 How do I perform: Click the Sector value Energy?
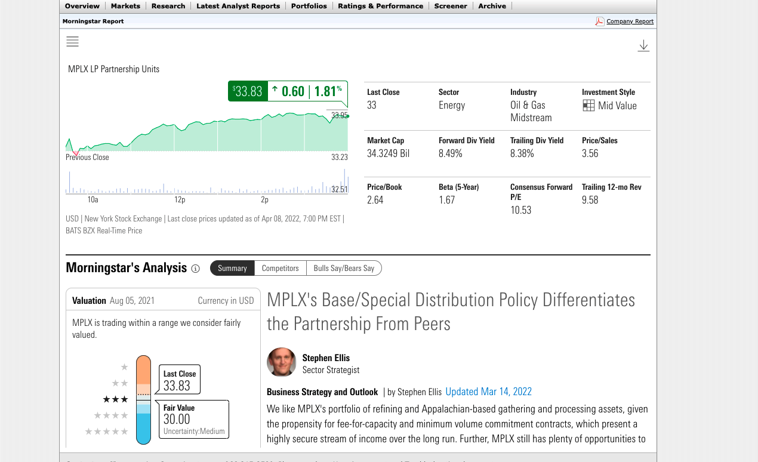click(x=452, y=105)
